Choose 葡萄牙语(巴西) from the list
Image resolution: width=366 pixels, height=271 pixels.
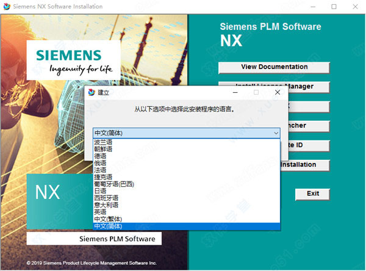pos(113,184)
